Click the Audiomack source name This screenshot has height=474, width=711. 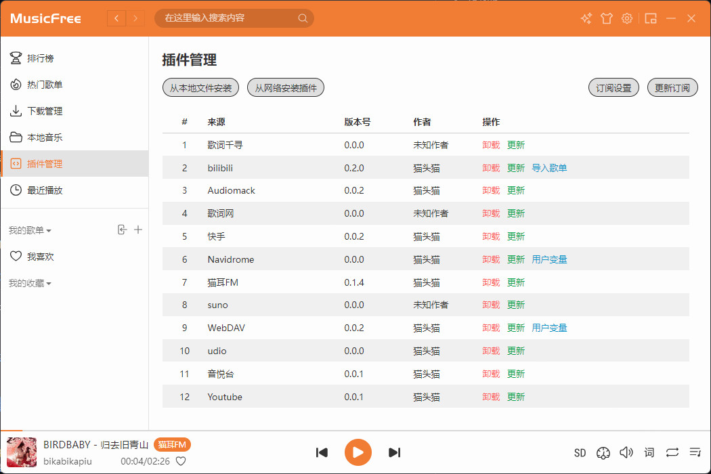232,190
